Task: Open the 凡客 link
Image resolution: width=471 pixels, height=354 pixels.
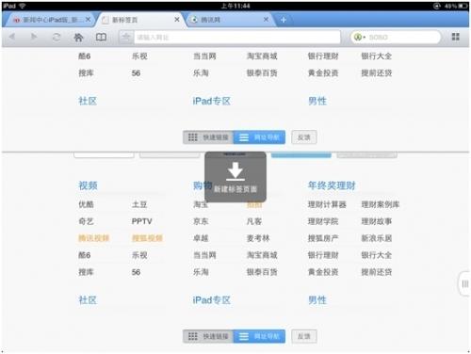Action: coord(254,221)
